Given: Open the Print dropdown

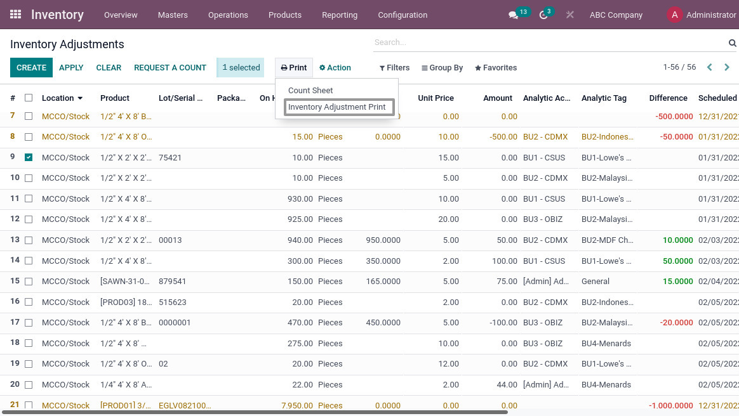Looking at the screenshot, I should (x=293, y=68).
